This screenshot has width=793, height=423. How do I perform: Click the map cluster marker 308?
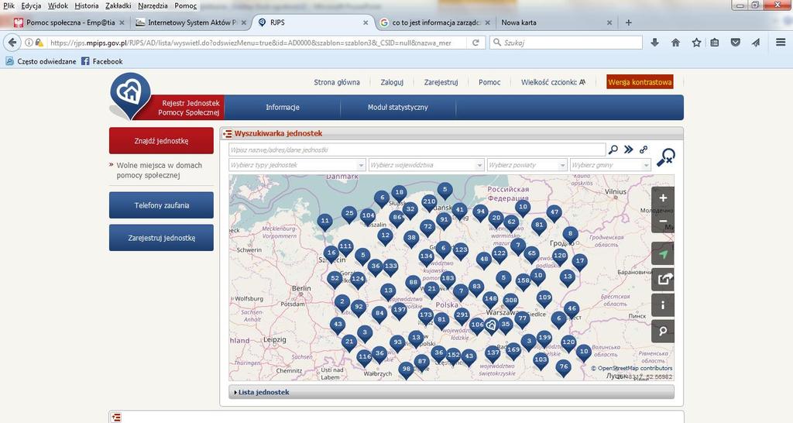coord(511,301)
